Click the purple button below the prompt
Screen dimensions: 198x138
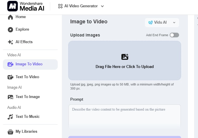[x=125, y=137]
